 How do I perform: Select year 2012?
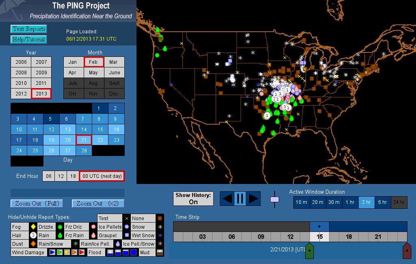coord(21,93)
